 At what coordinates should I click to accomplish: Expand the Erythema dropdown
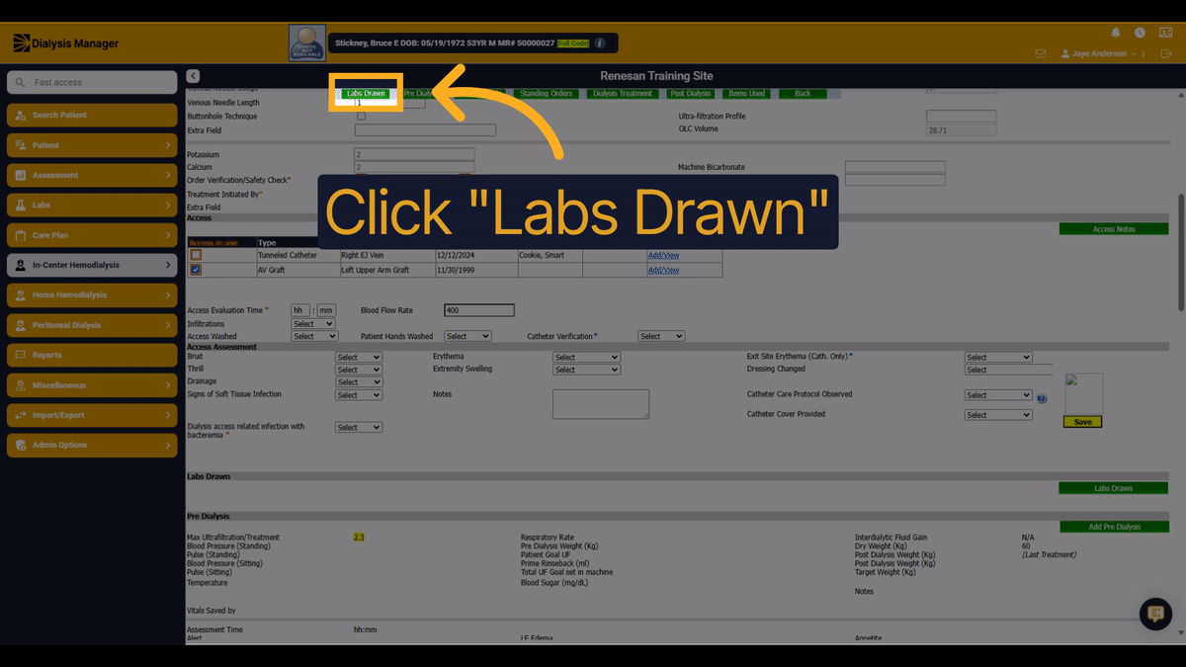586,358
